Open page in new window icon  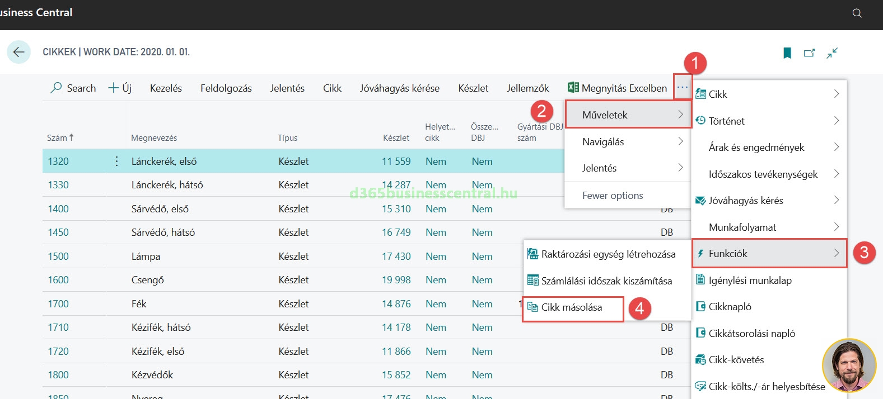[809, 53]
